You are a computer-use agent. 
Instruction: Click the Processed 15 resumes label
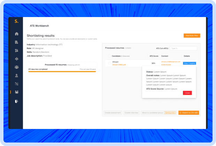pyautogui.click(x=56, y=65)
